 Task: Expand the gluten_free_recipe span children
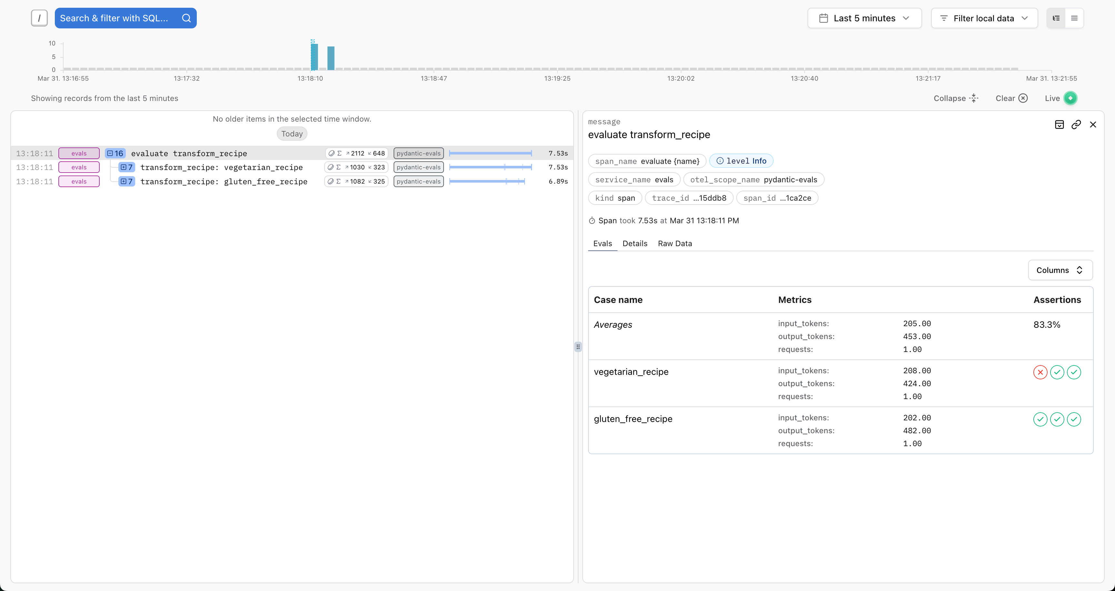[x=124, y=181]
